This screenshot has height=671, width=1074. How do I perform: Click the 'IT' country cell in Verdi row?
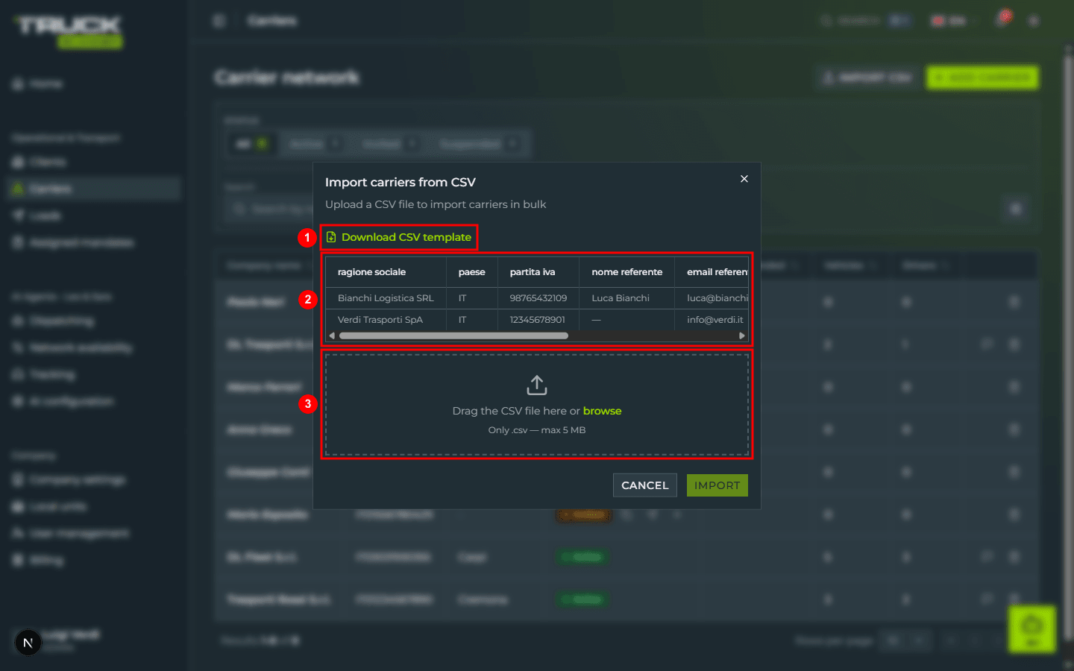[471, 320]
